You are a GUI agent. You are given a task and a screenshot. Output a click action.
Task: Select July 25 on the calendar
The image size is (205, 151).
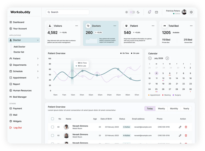coord(156,89)
